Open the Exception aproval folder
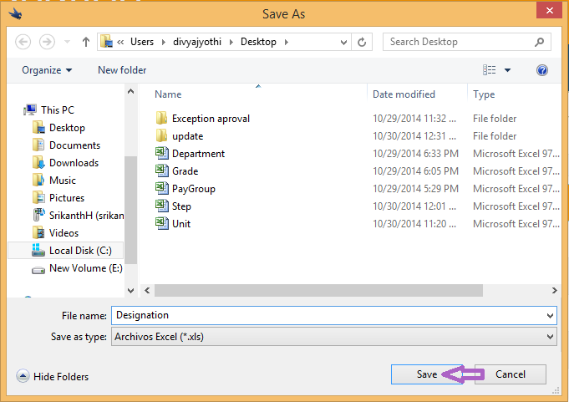This screenshot has width=569, height=402. tap(210, 119)
